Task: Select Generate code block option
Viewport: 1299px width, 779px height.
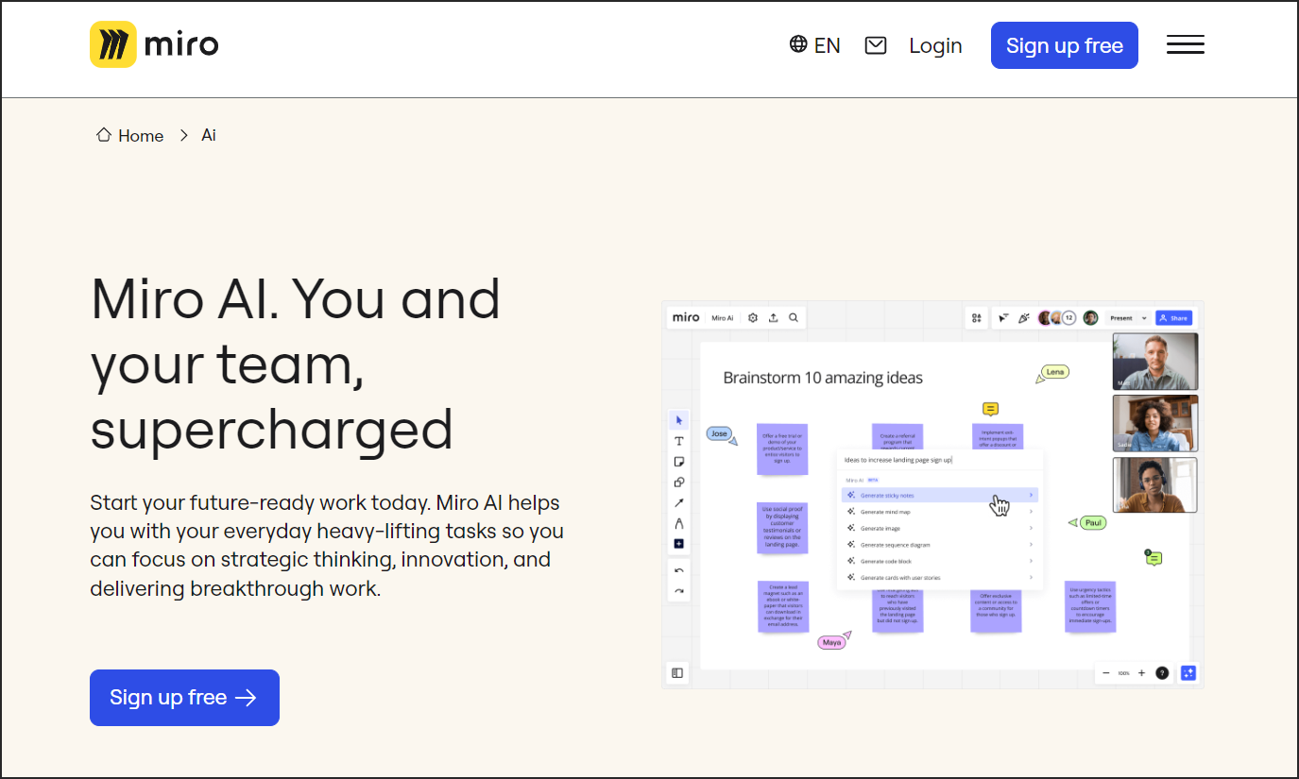Action: [x=940, y=561]
